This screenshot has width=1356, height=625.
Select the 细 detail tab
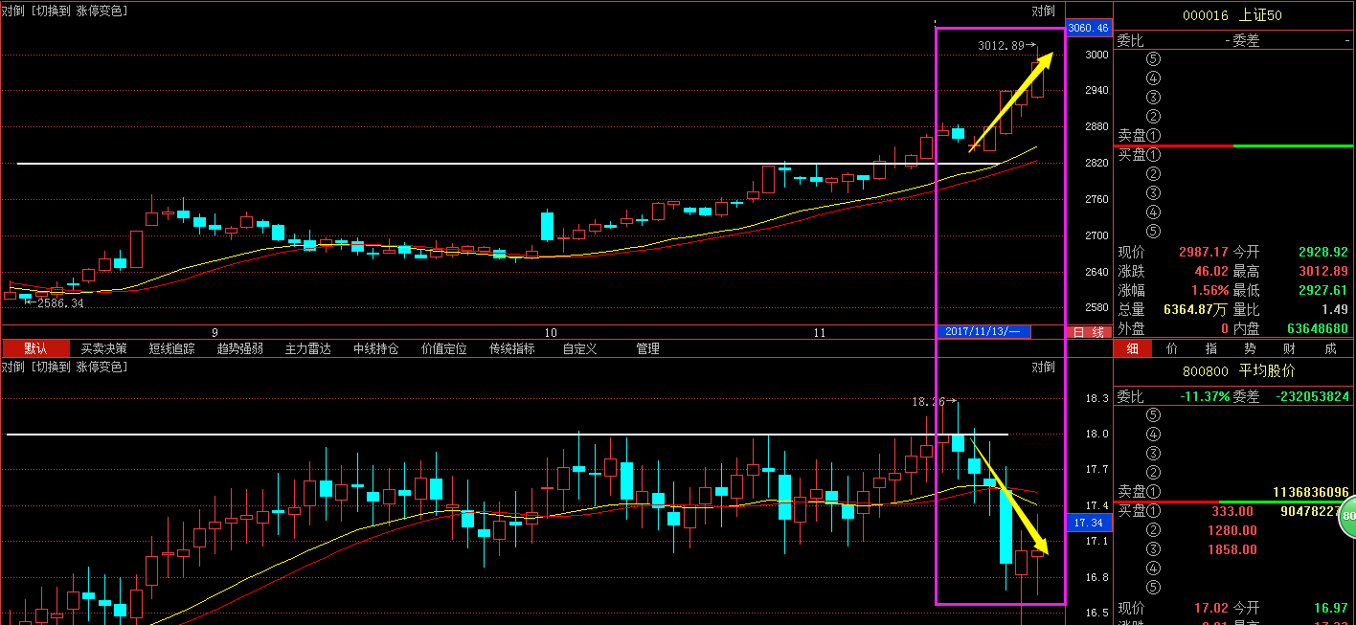[1133, 348]
